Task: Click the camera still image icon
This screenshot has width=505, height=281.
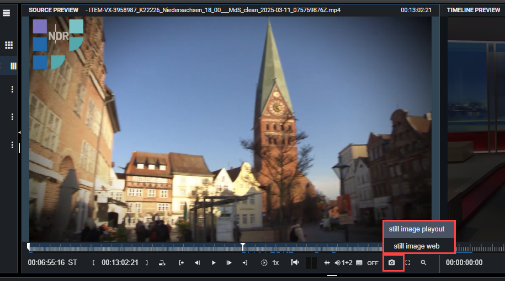Action: point(392,263)
